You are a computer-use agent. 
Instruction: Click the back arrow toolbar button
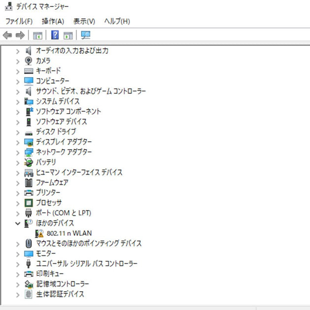[7, 35]
